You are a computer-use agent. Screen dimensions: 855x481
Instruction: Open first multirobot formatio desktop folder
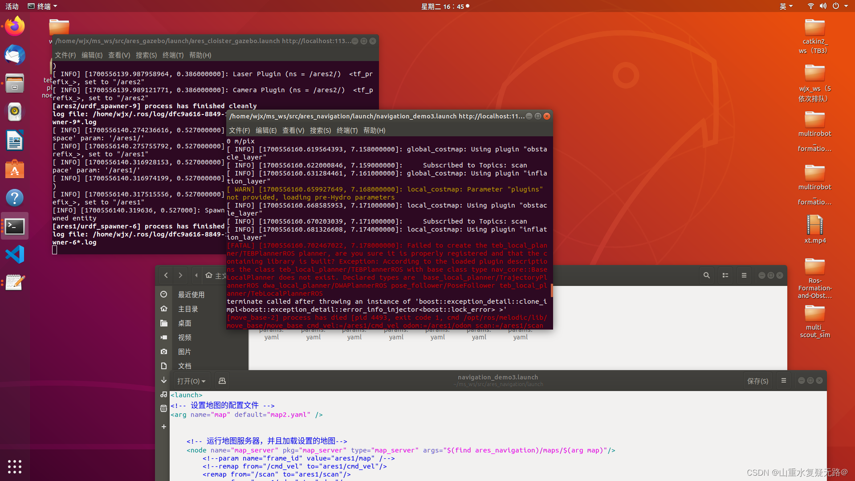(814, 131)
